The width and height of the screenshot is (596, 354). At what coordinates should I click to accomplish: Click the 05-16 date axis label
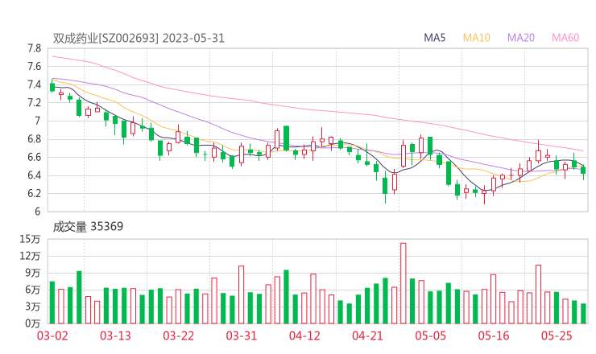(x=494, y=335)
